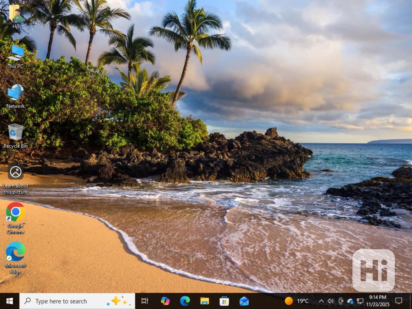Open File Explorer from the taskbar
This screenshot has width=412, height=309.
(205, 301)
